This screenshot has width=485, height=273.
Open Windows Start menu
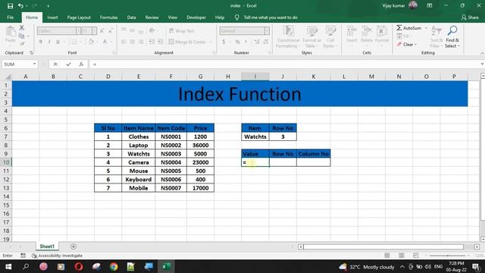[8, 266]
